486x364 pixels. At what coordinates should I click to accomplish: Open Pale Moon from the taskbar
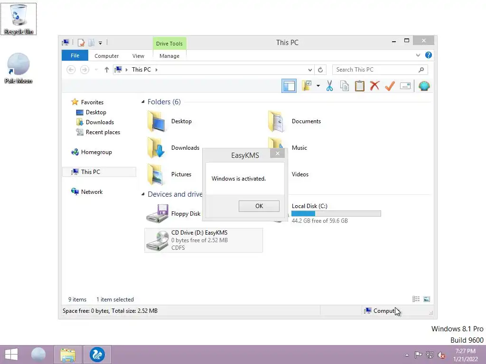38,355
